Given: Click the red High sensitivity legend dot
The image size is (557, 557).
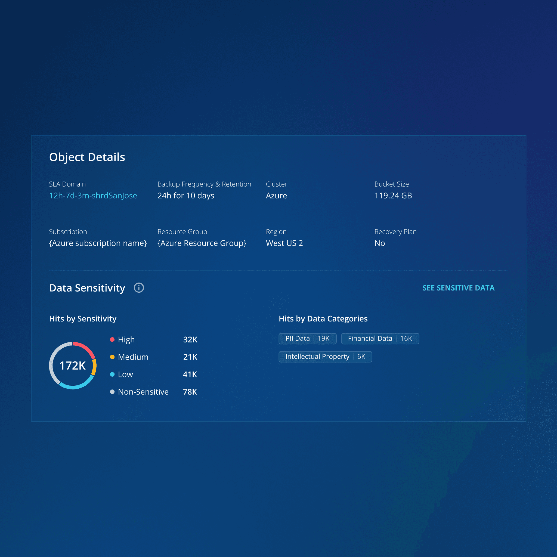Looking at the screenshot, I should click(112, 339).
